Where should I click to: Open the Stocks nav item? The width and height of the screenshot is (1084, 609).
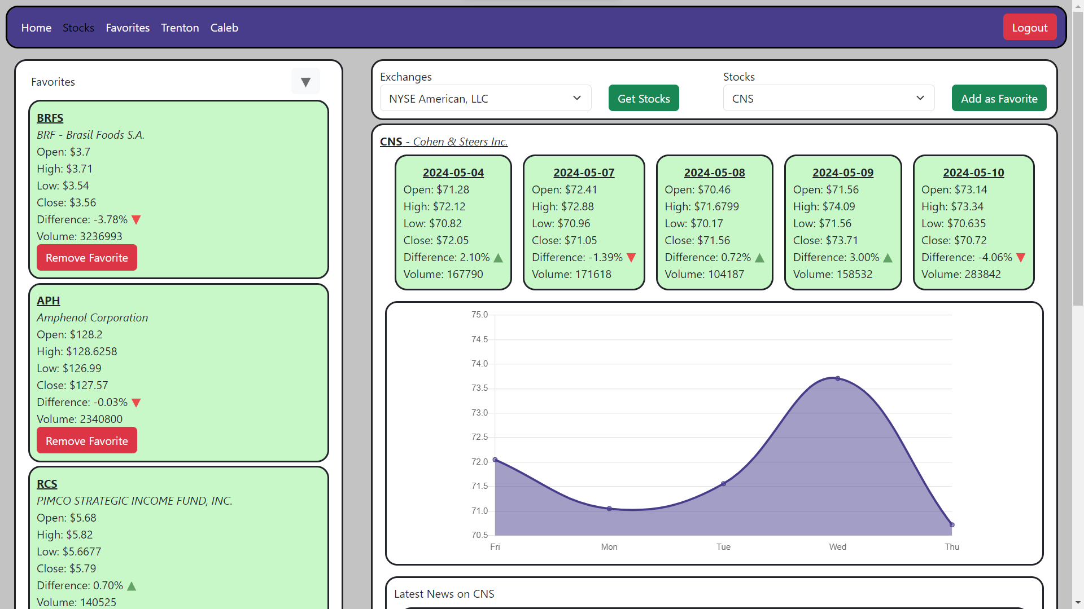click(78, 28)
